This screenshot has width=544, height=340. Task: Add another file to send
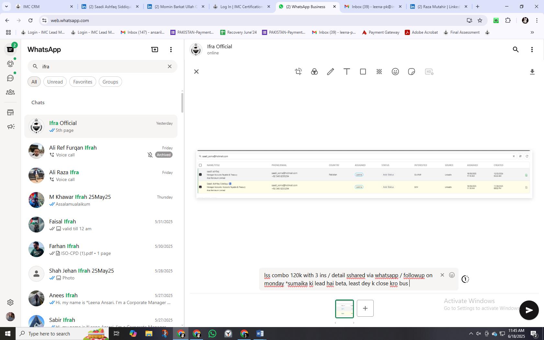[x=365, y=308]
